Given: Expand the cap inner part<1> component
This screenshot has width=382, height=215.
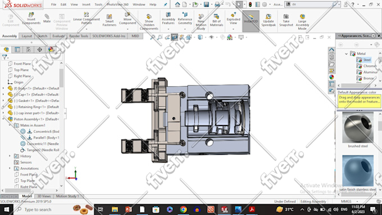Looking at the screenshot, I should [3, 113].
